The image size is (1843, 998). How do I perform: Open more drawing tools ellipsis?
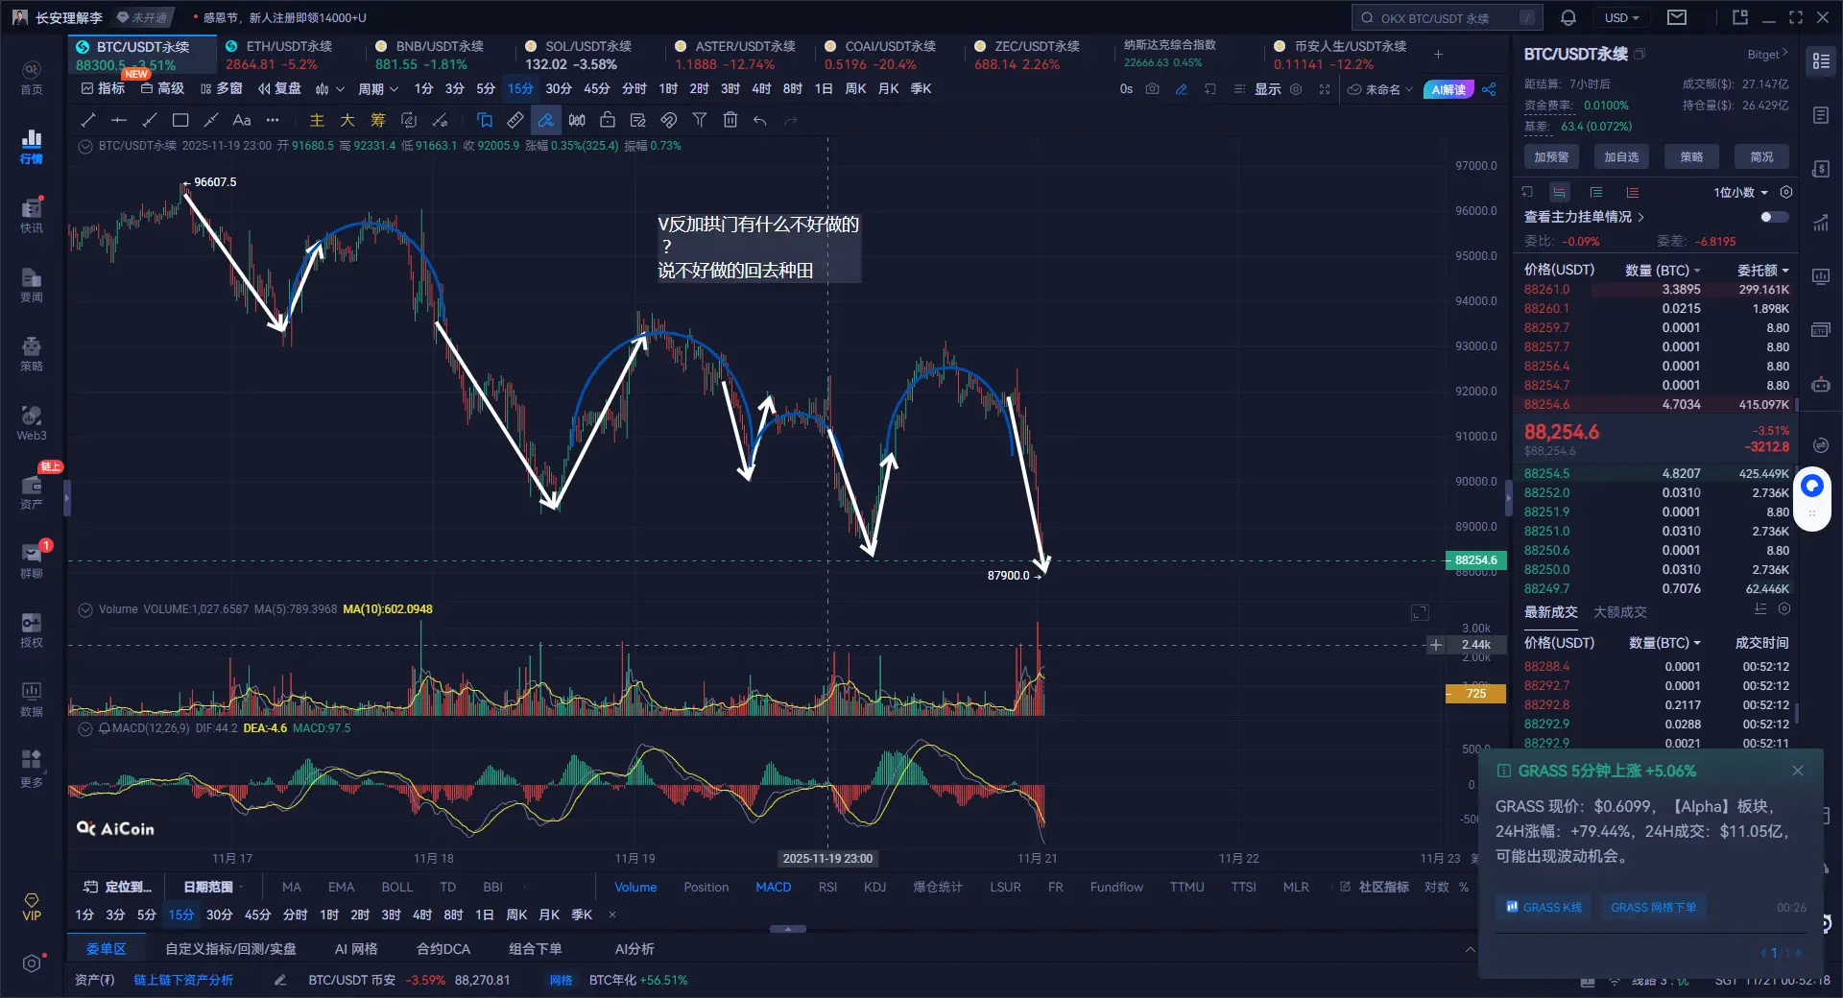[273, 120]
